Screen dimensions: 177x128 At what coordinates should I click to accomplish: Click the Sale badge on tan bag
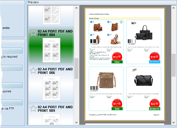click(117, 109)
